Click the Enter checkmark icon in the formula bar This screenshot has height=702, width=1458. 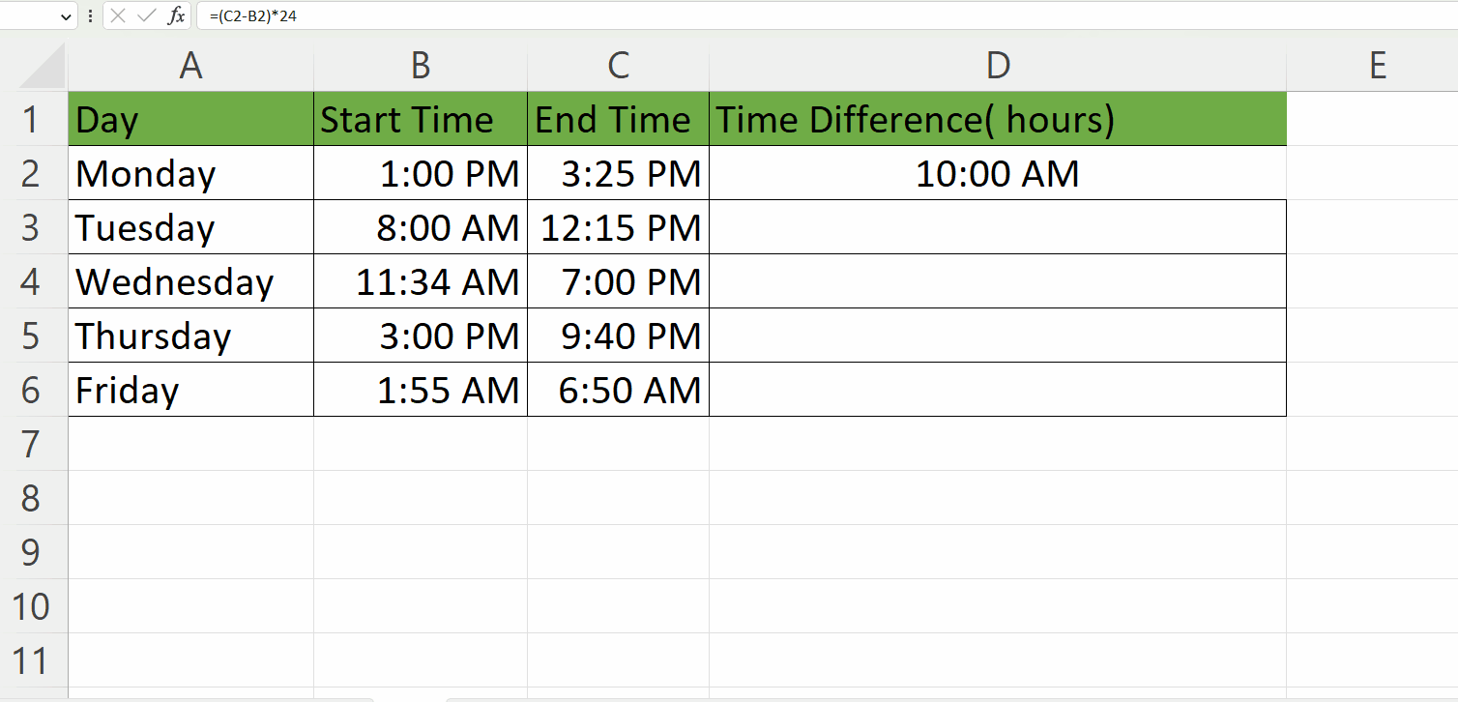tap(145, 15)
